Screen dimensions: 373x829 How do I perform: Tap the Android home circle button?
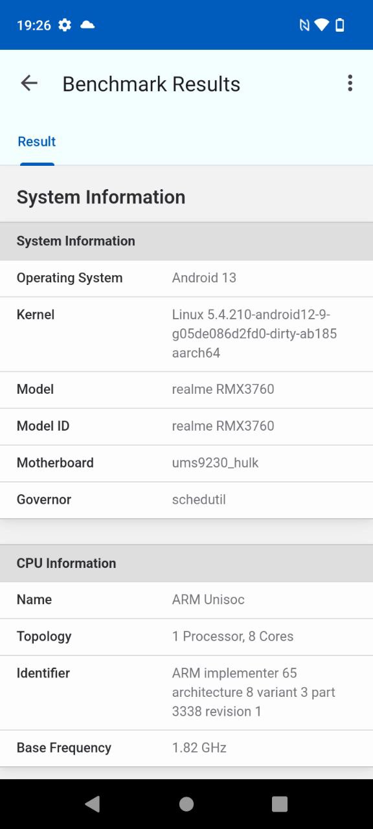[186, 804]
